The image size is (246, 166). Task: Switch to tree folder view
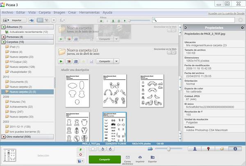click(47, 20)
